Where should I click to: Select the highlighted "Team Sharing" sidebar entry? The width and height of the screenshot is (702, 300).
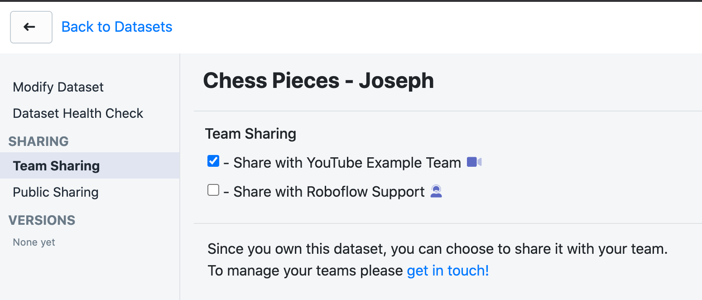coord(56,166)
